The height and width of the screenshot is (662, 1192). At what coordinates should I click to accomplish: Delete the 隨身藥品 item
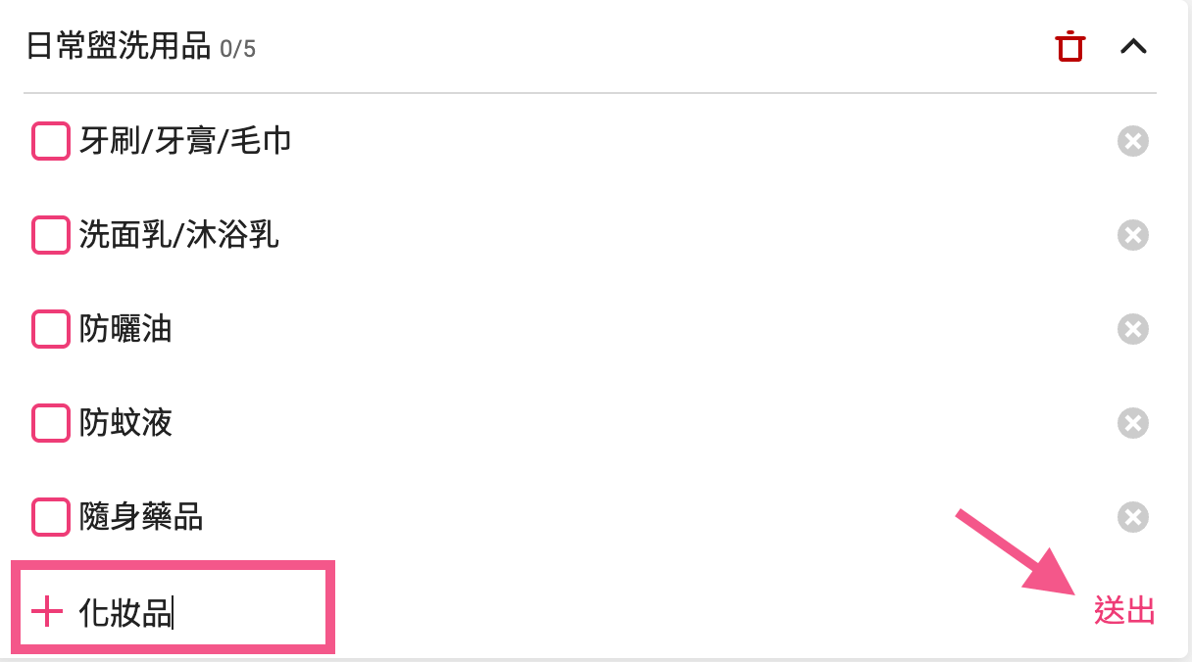pyautogui.click(x=1132, y=517)
